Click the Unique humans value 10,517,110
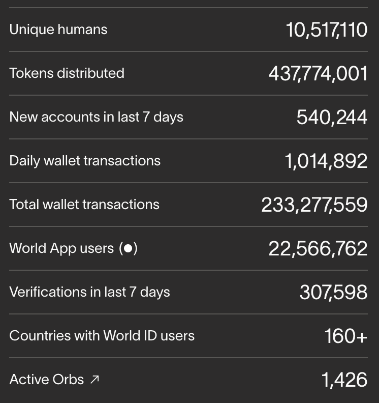The height and width of the screenshot is (403, 379). click(327, 30)
